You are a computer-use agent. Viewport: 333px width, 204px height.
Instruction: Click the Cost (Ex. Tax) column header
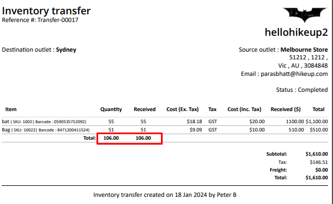pos(182,109)
